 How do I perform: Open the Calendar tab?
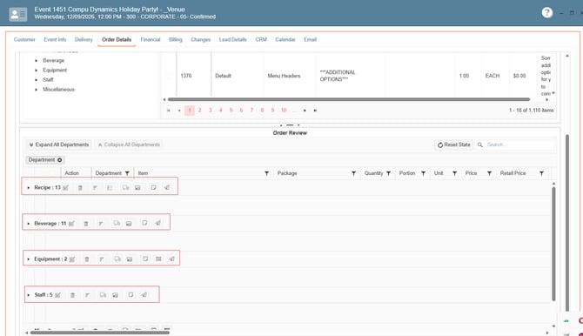pos(285,39)
